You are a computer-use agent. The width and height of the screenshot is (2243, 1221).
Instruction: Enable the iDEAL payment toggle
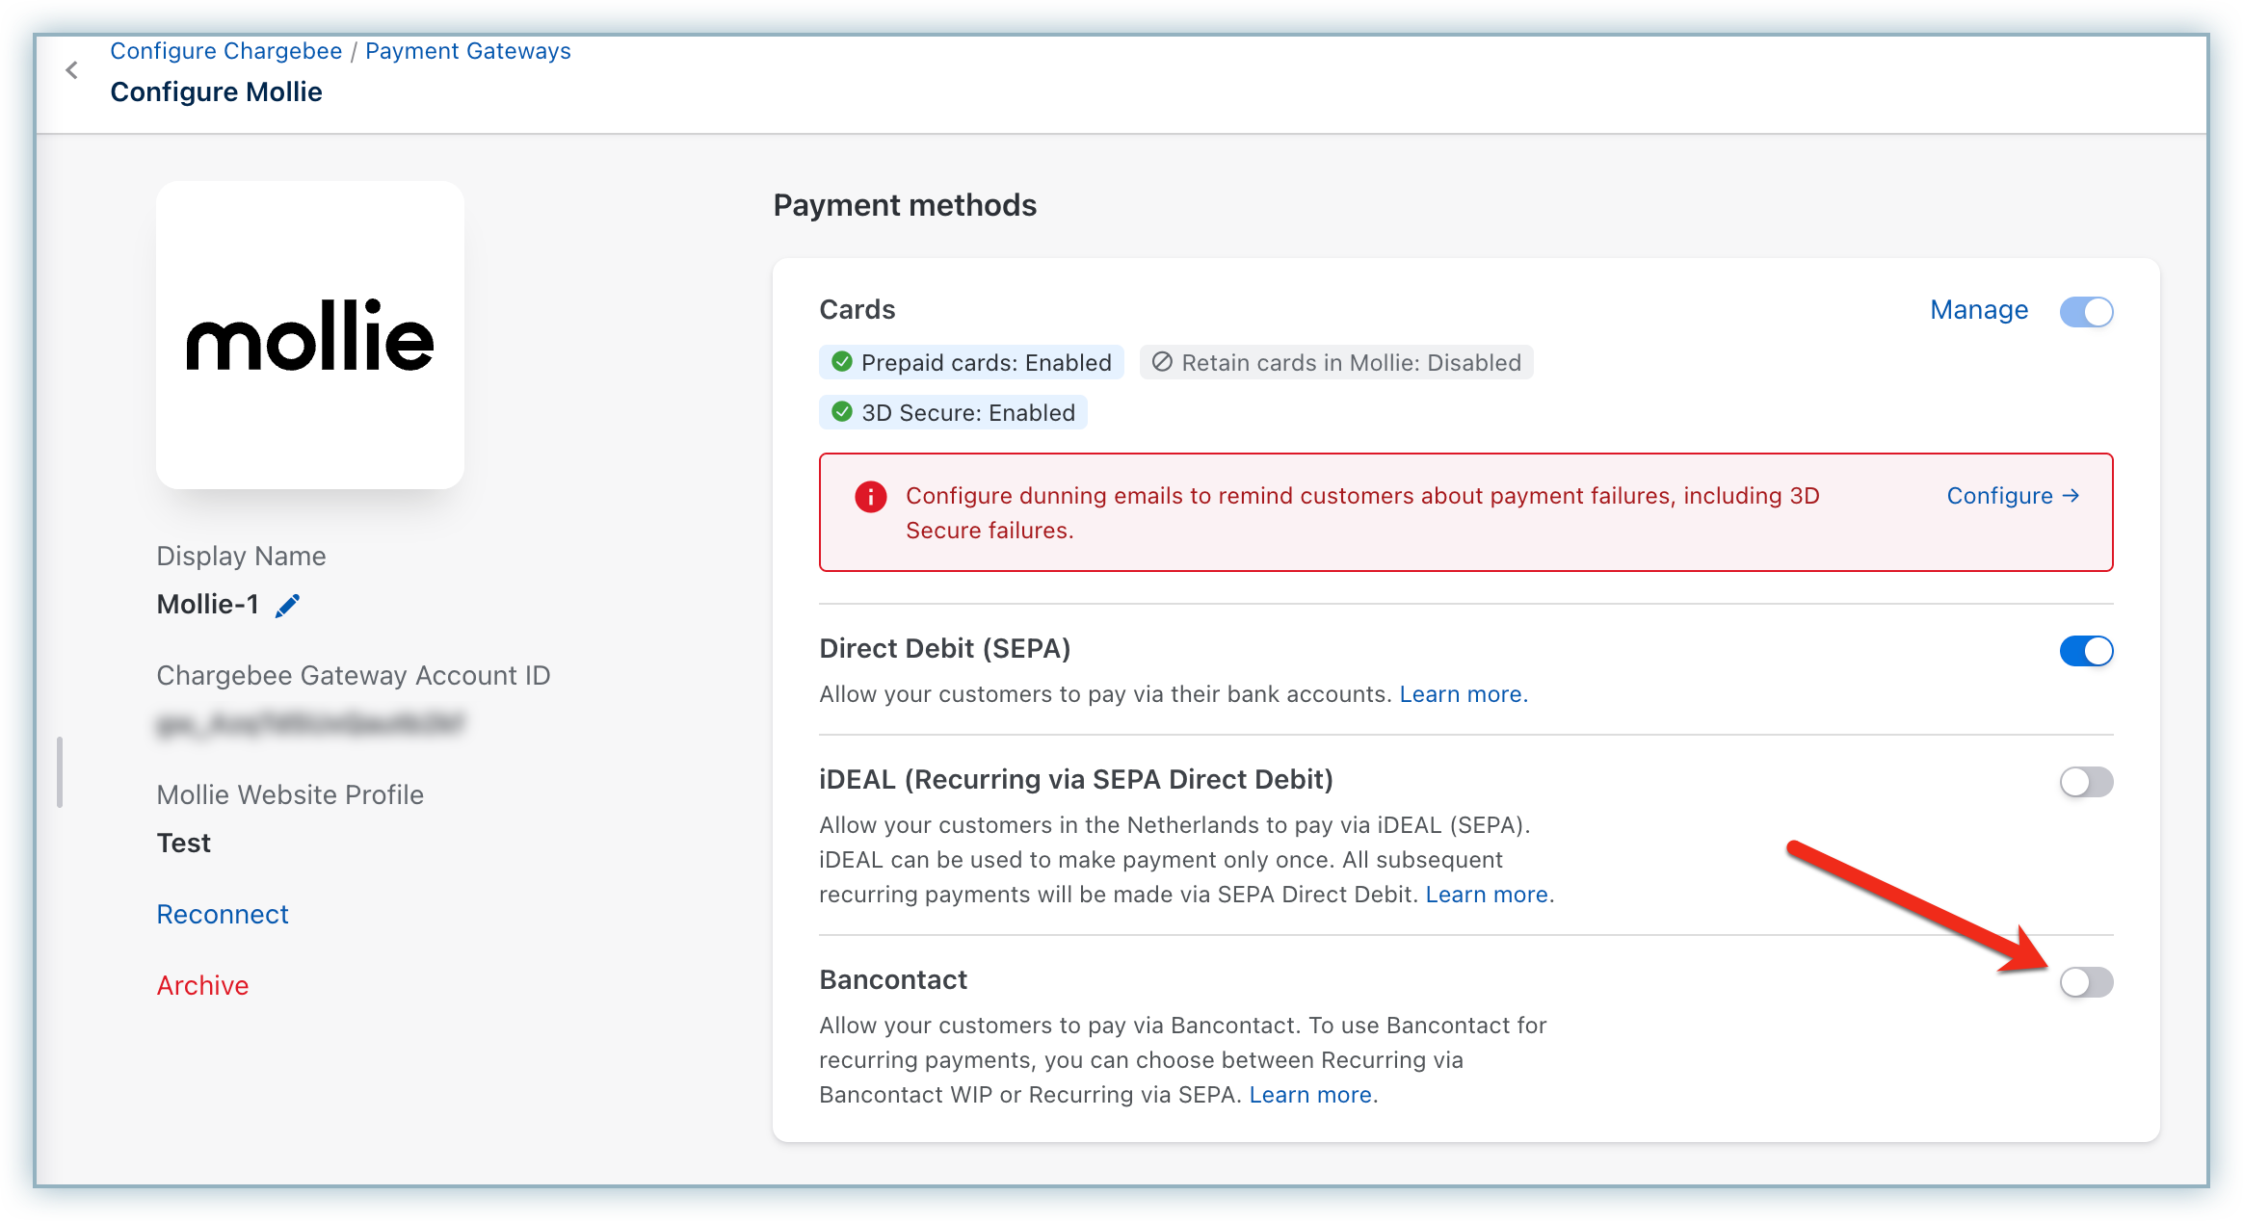[2086, 782]
